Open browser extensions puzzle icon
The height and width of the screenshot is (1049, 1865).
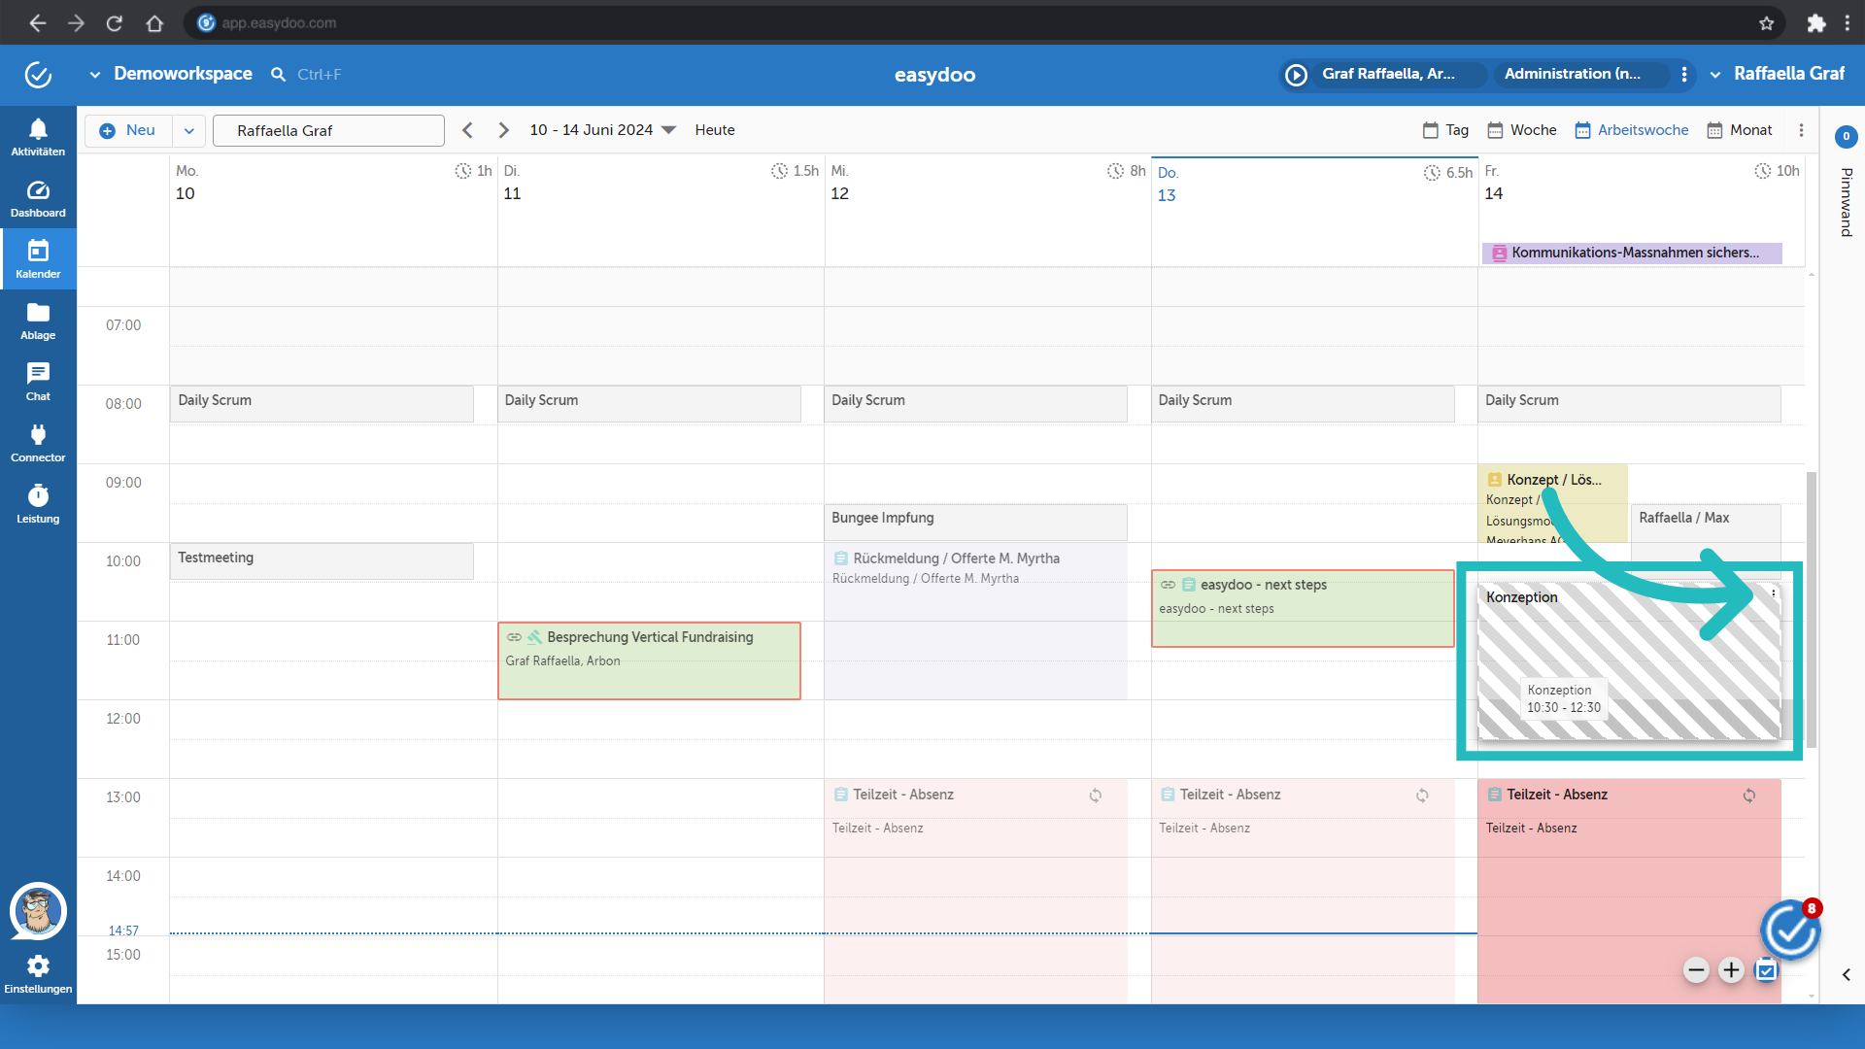pyautogui.click(x=1815, y=23)
